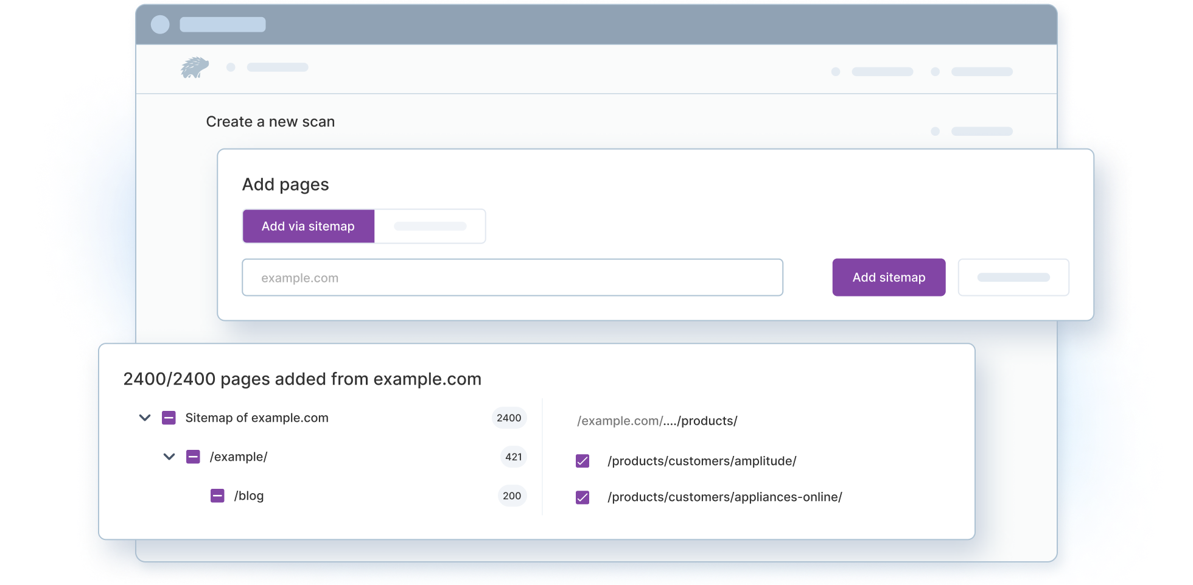Click the small dot icon beside the navbar title placeholder
The image size is (1193, 585).
(x=231, y=68)
